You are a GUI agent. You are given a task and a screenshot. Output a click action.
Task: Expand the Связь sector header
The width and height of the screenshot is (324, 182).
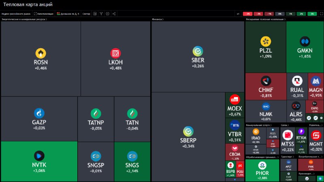click(285, 125)
